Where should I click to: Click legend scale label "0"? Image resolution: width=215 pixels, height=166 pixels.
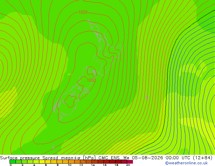11,165
